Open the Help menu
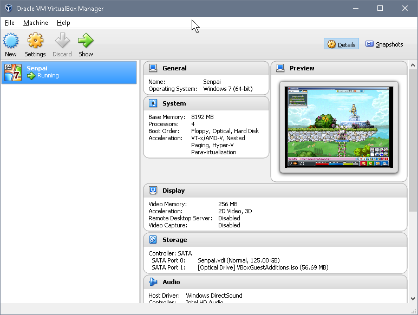The image size is (418, 315). [63, 23]
